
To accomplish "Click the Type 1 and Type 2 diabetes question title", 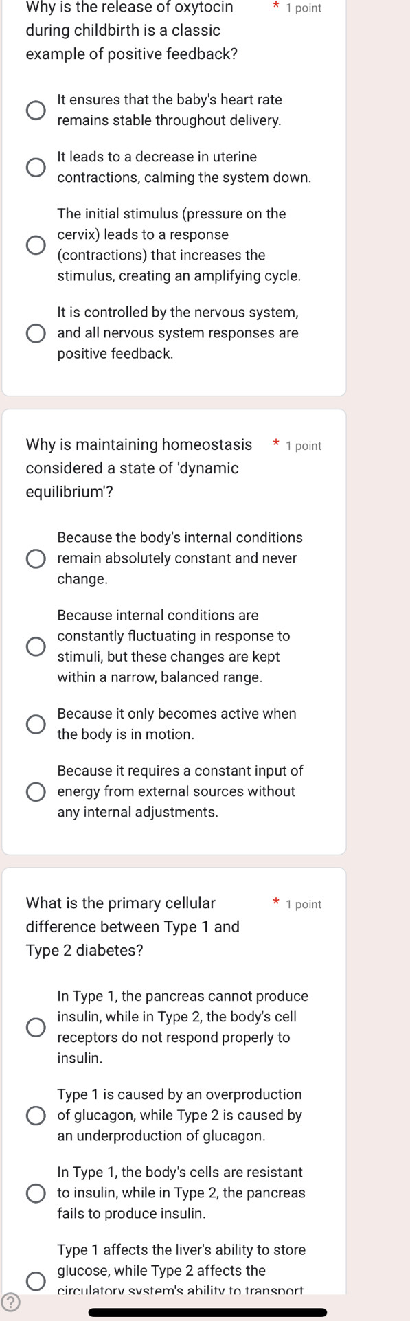I will (130, 927).
